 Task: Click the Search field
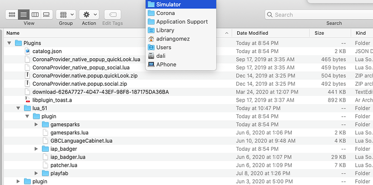(319, 15)
